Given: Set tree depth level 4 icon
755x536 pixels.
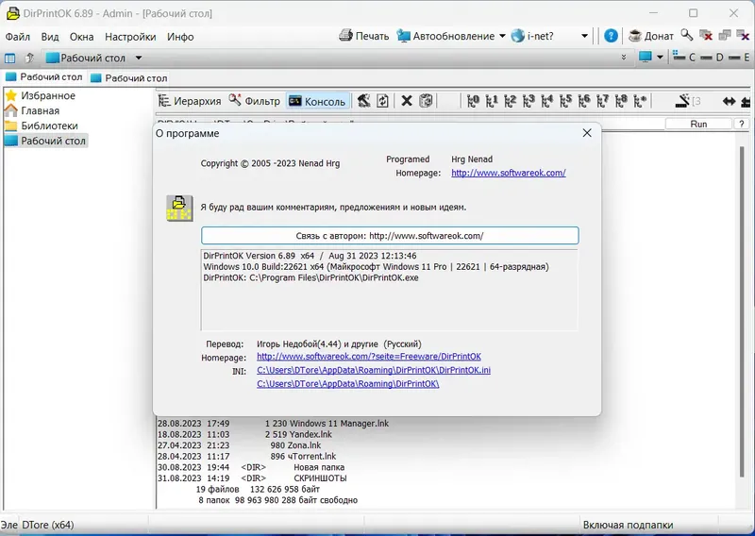Looking at the screenshot, I should [x=547, y=101].
